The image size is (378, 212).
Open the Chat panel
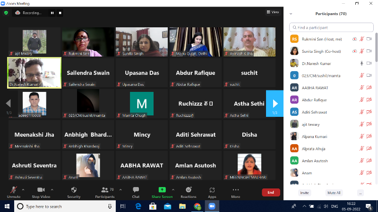tap(136, 190)
